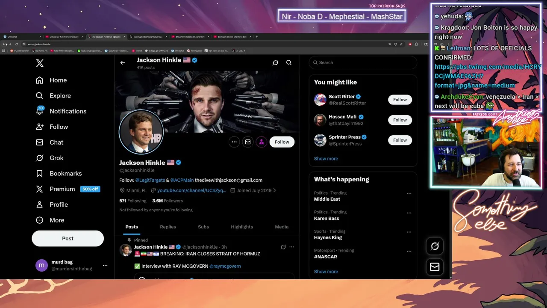Open options for the Karen Bass trend

(x=409, y=213)
